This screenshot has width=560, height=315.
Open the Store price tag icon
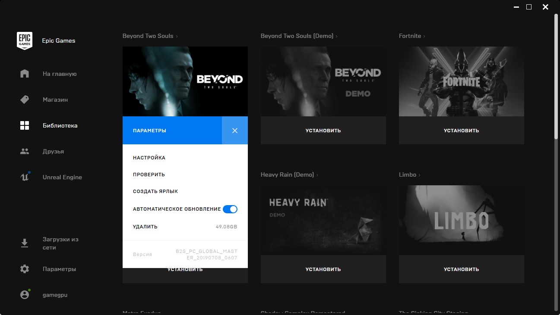click(x=25, y=100)
